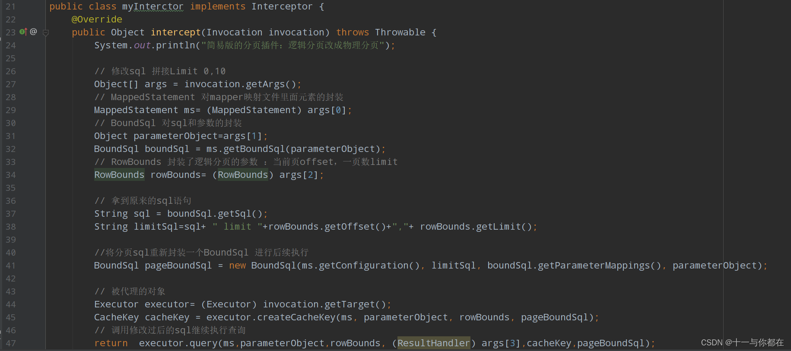Screen dimensions: 791x351
Task: Click the CacheKey type on line 45
Action: tap(116, 317)
